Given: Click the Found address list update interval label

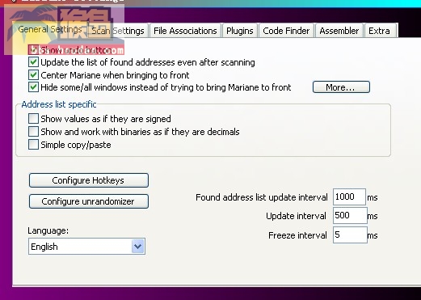Looking at the screenshot, I should click(x=262, y=197).
